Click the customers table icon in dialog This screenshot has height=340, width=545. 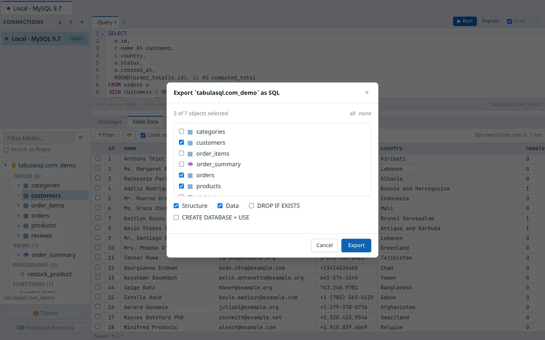click(x=190, y=143)
